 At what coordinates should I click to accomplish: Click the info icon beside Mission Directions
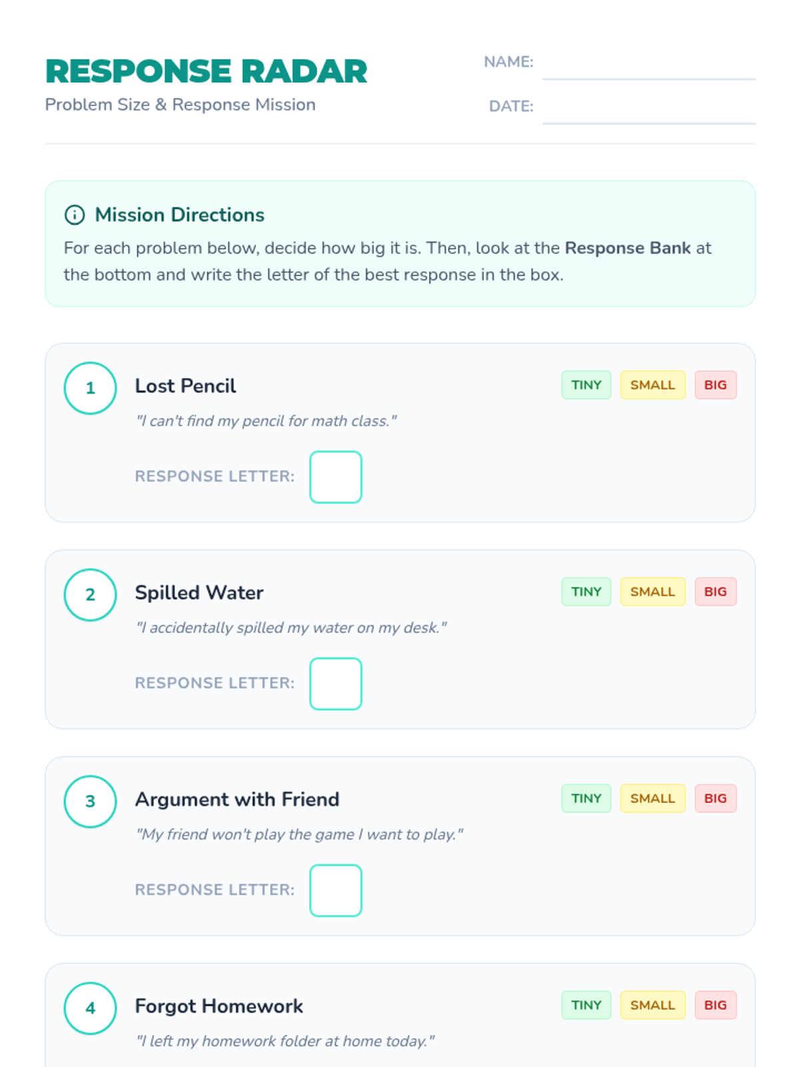click(74, 215)
